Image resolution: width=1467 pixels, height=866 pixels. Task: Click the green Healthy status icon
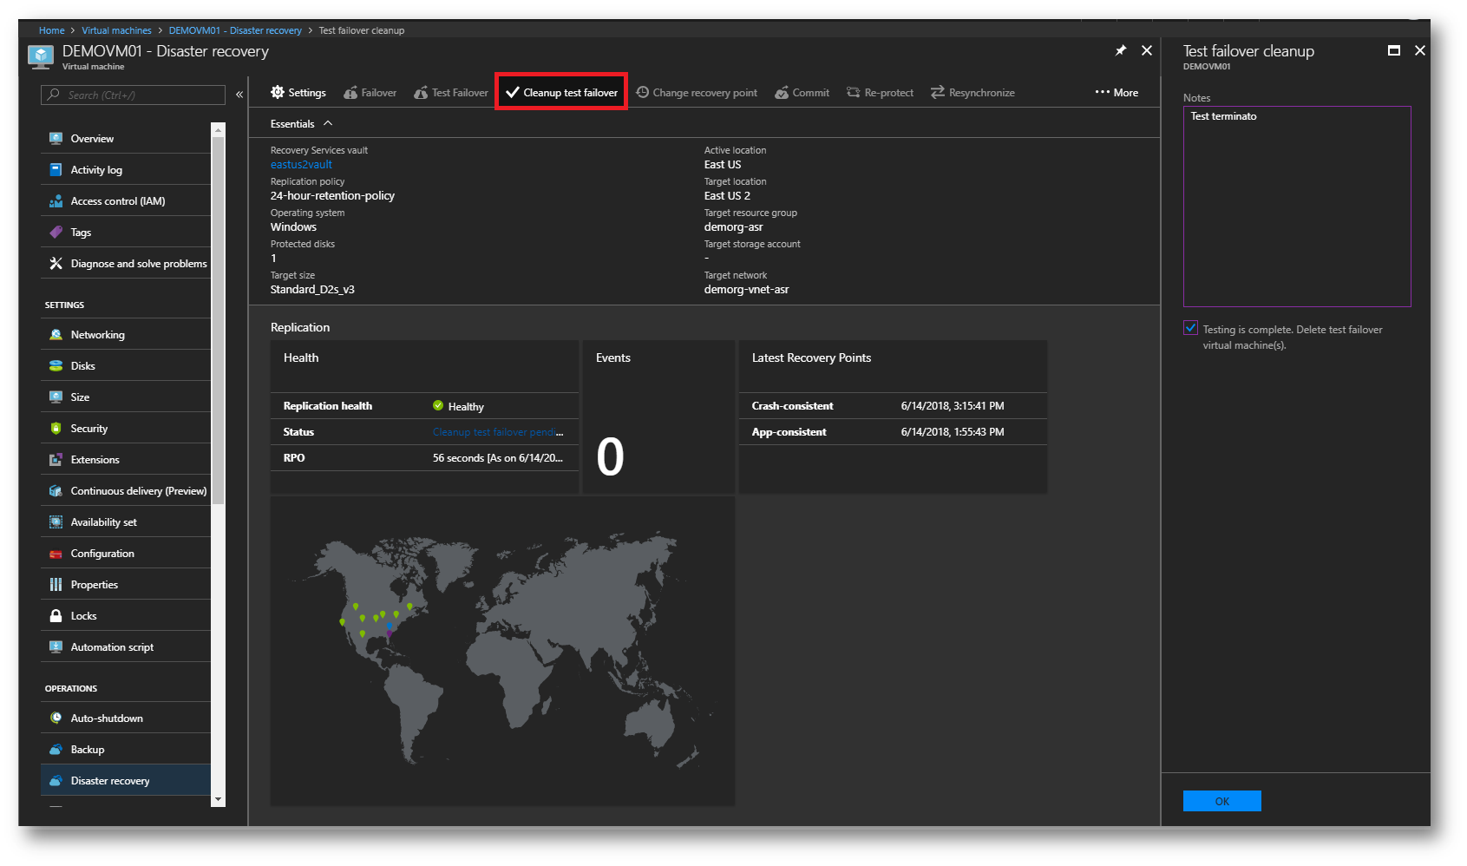click(438, 405)
